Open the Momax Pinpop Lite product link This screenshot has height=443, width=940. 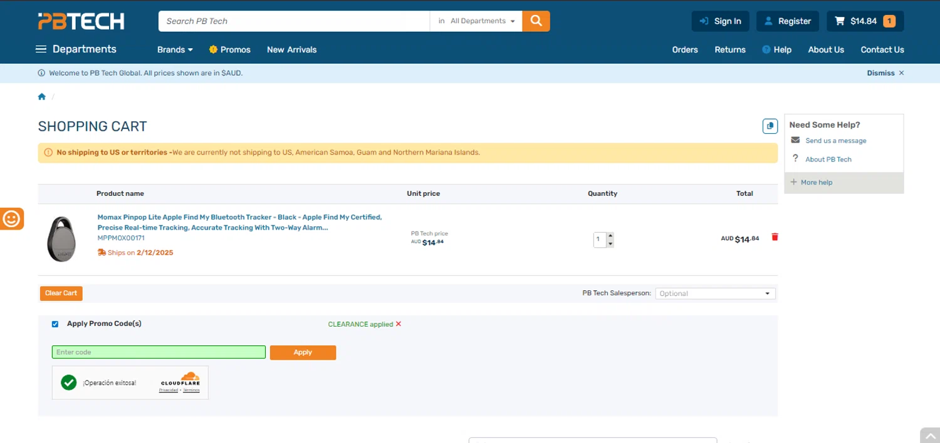click(x=239, y=222)
